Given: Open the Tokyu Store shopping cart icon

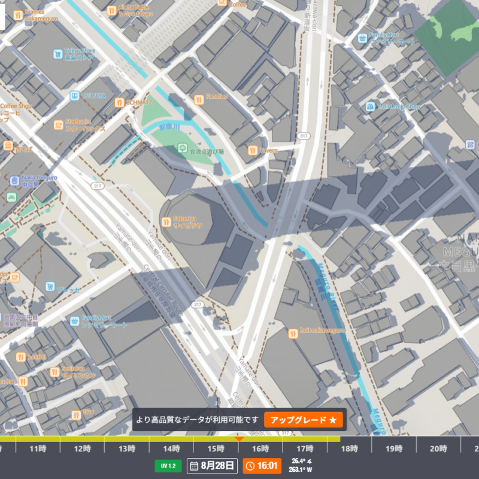Looking at the screenshot, I should pos(58,54).
